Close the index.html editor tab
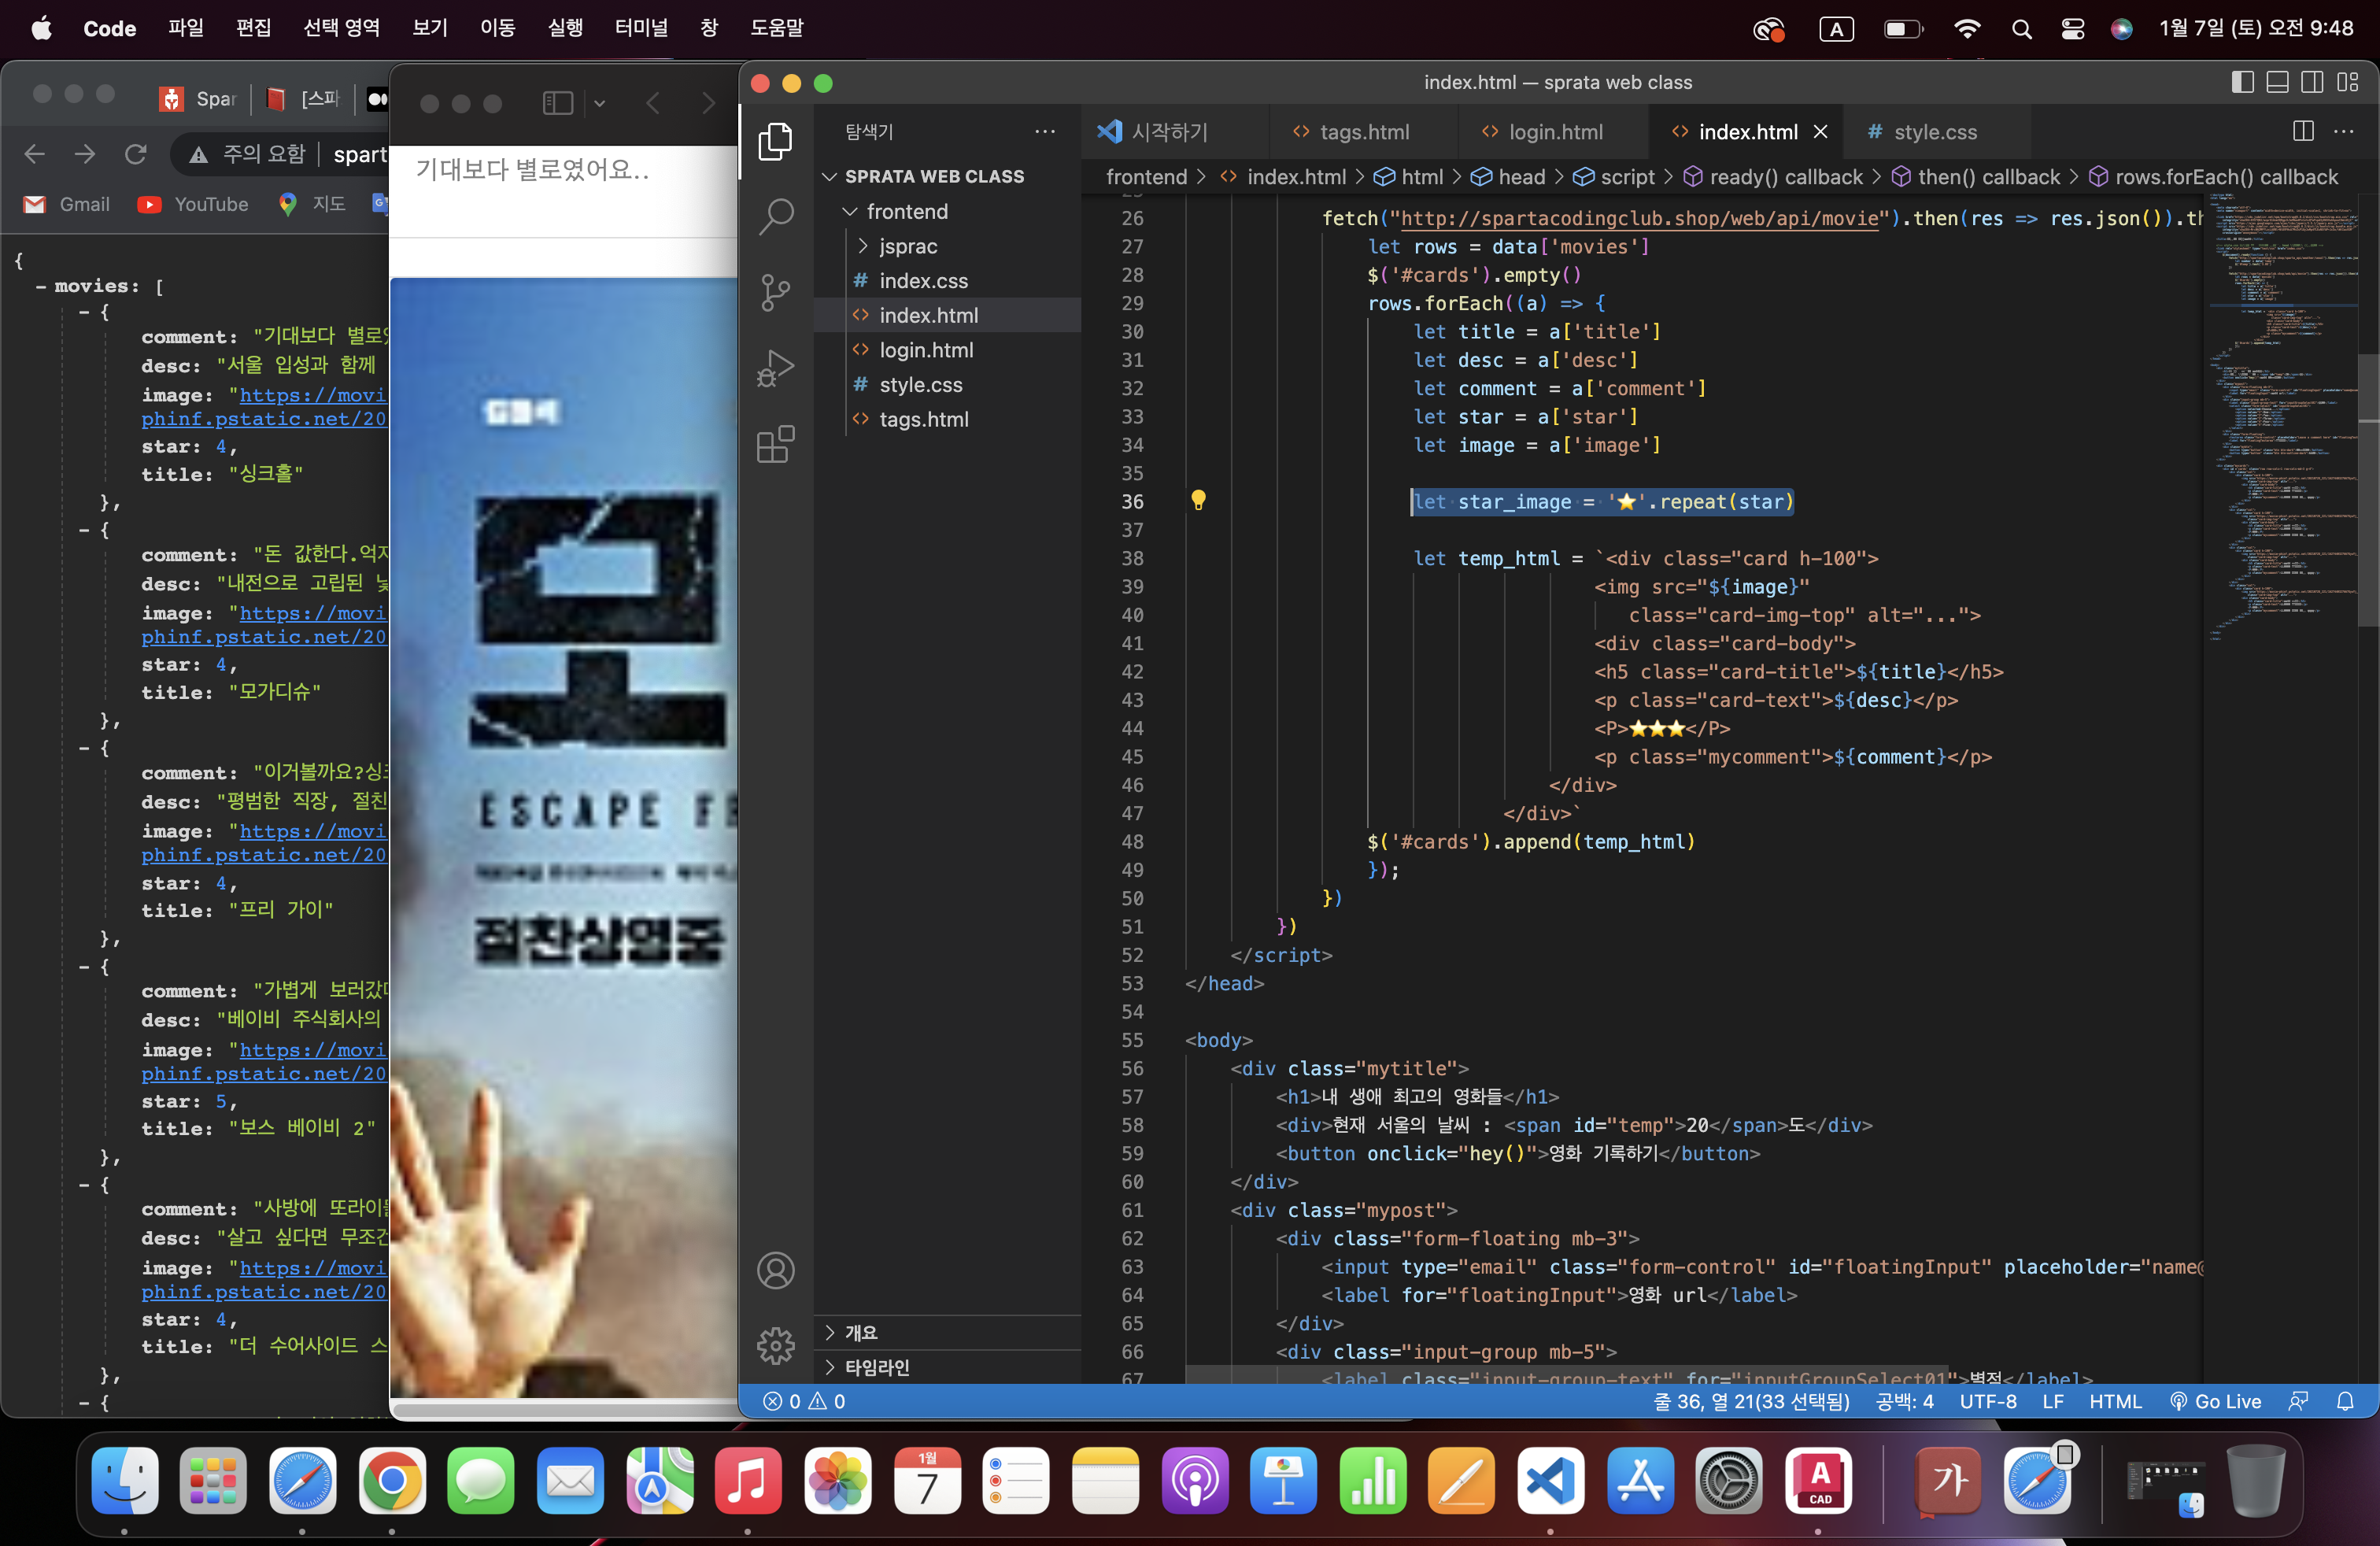Viewport: 2380px width, 1546px height. click(x=1821, y=131)
